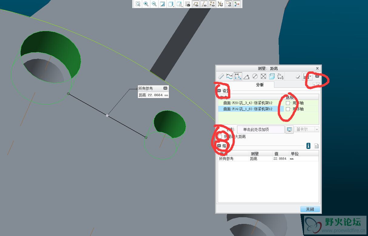Select the Transform coordinate measure tool
The height and width of the screenshot is (236, 368).
[280, 77]
